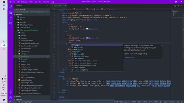This screenshot has height=103, width=184.
Task: Click the Split Editor icon
Action: [178, 6]
